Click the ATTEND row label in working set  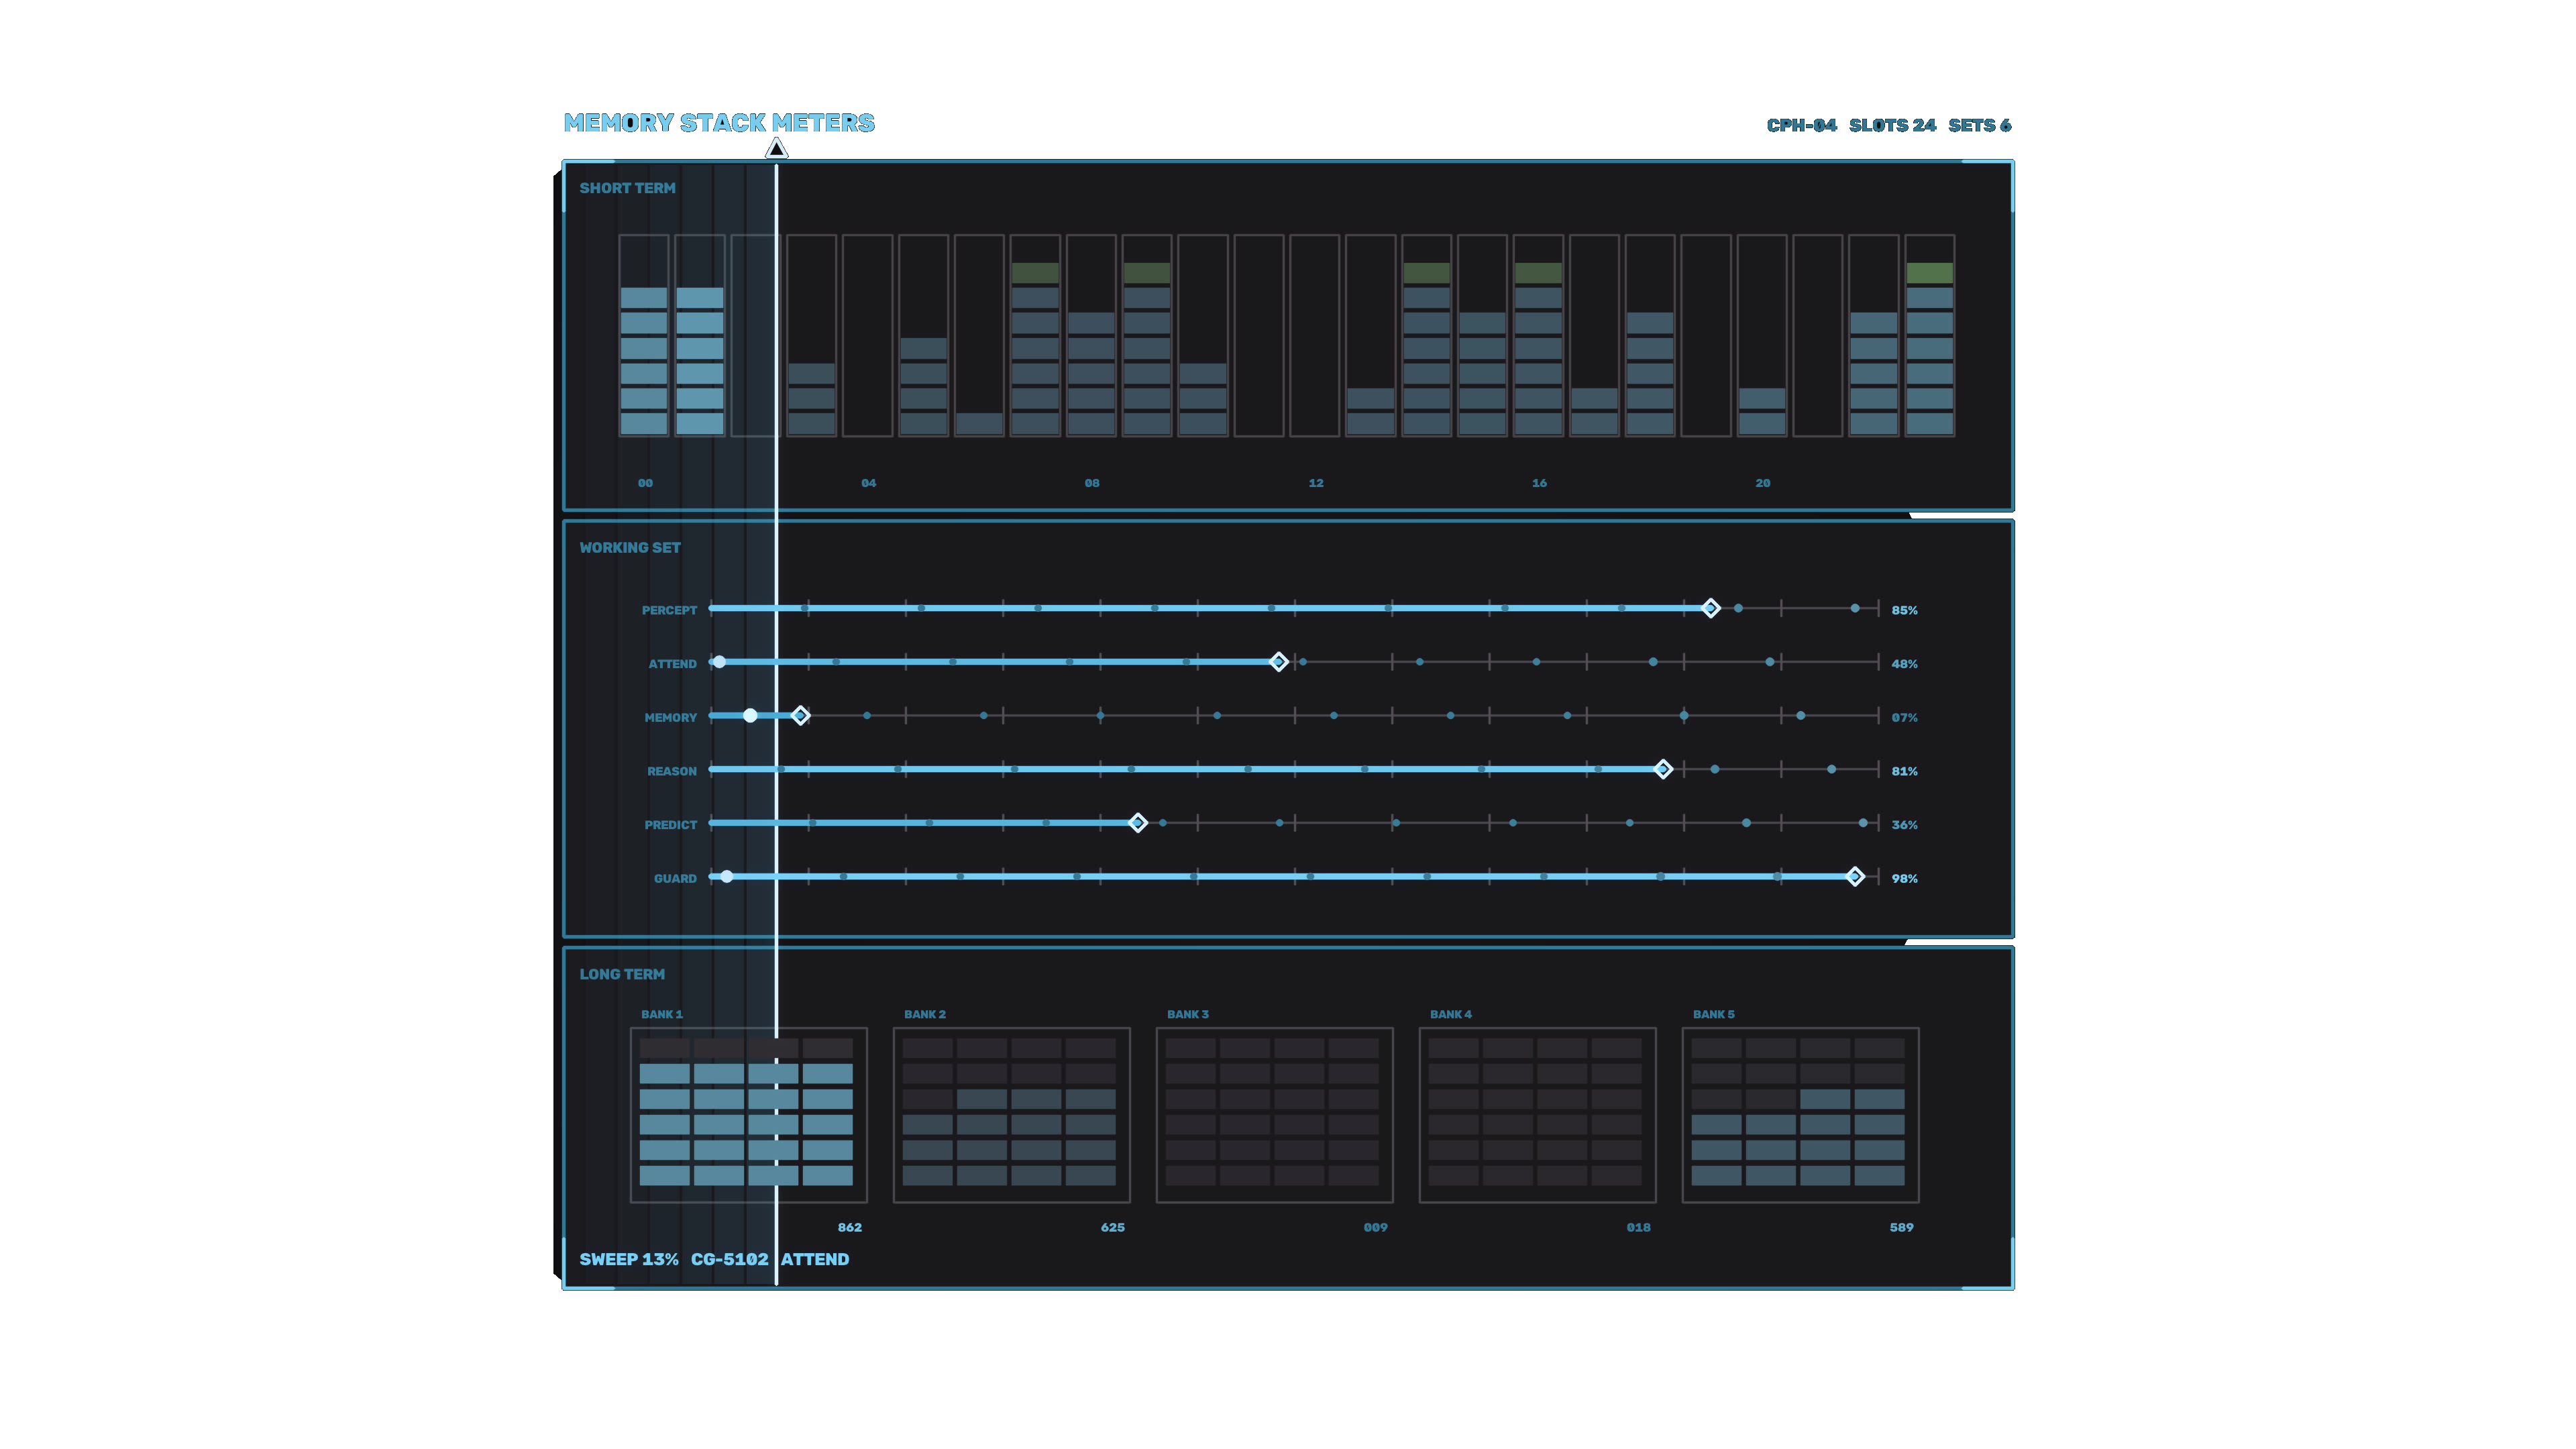[672, 664]
